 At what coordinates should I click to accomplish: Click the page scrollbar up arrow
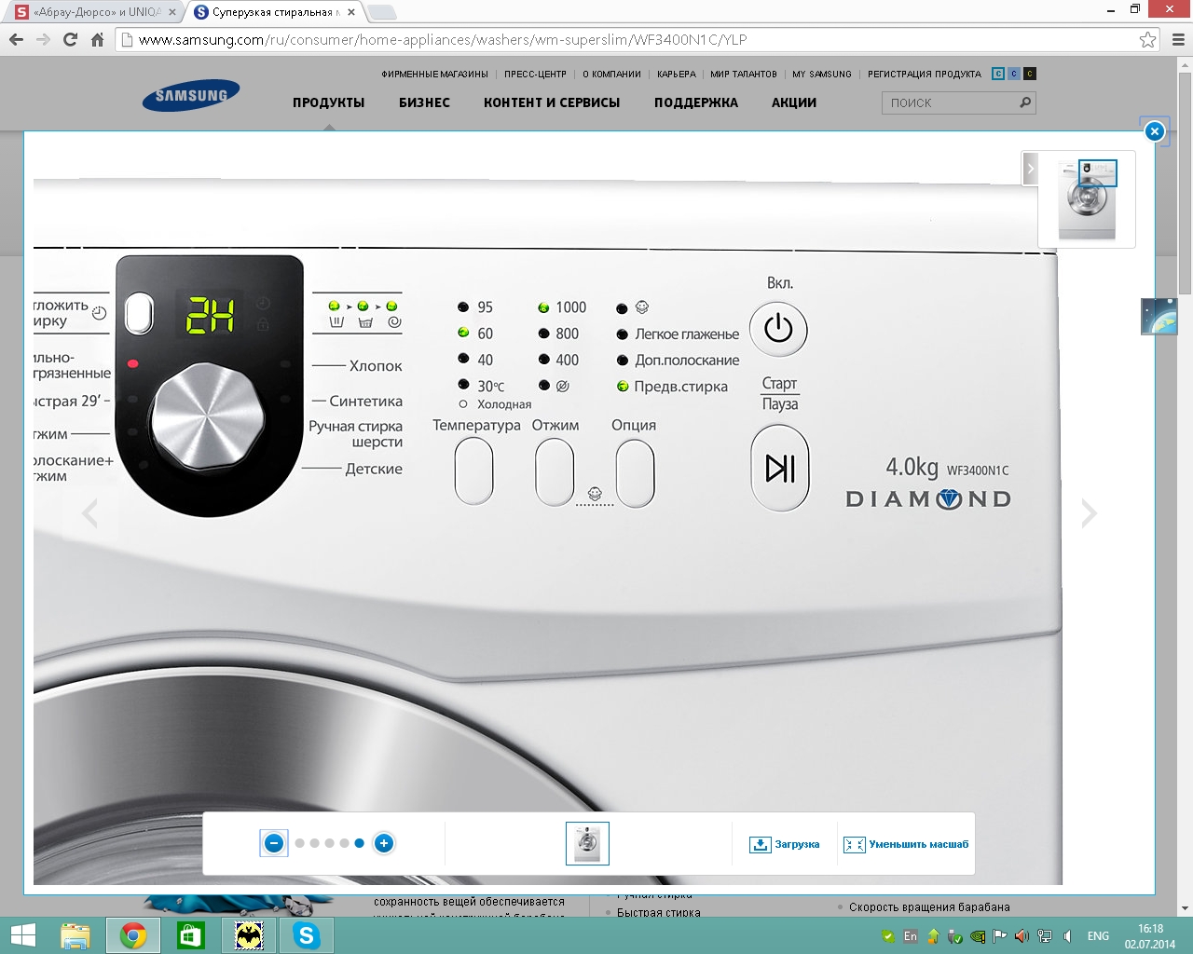(1185, 64)
